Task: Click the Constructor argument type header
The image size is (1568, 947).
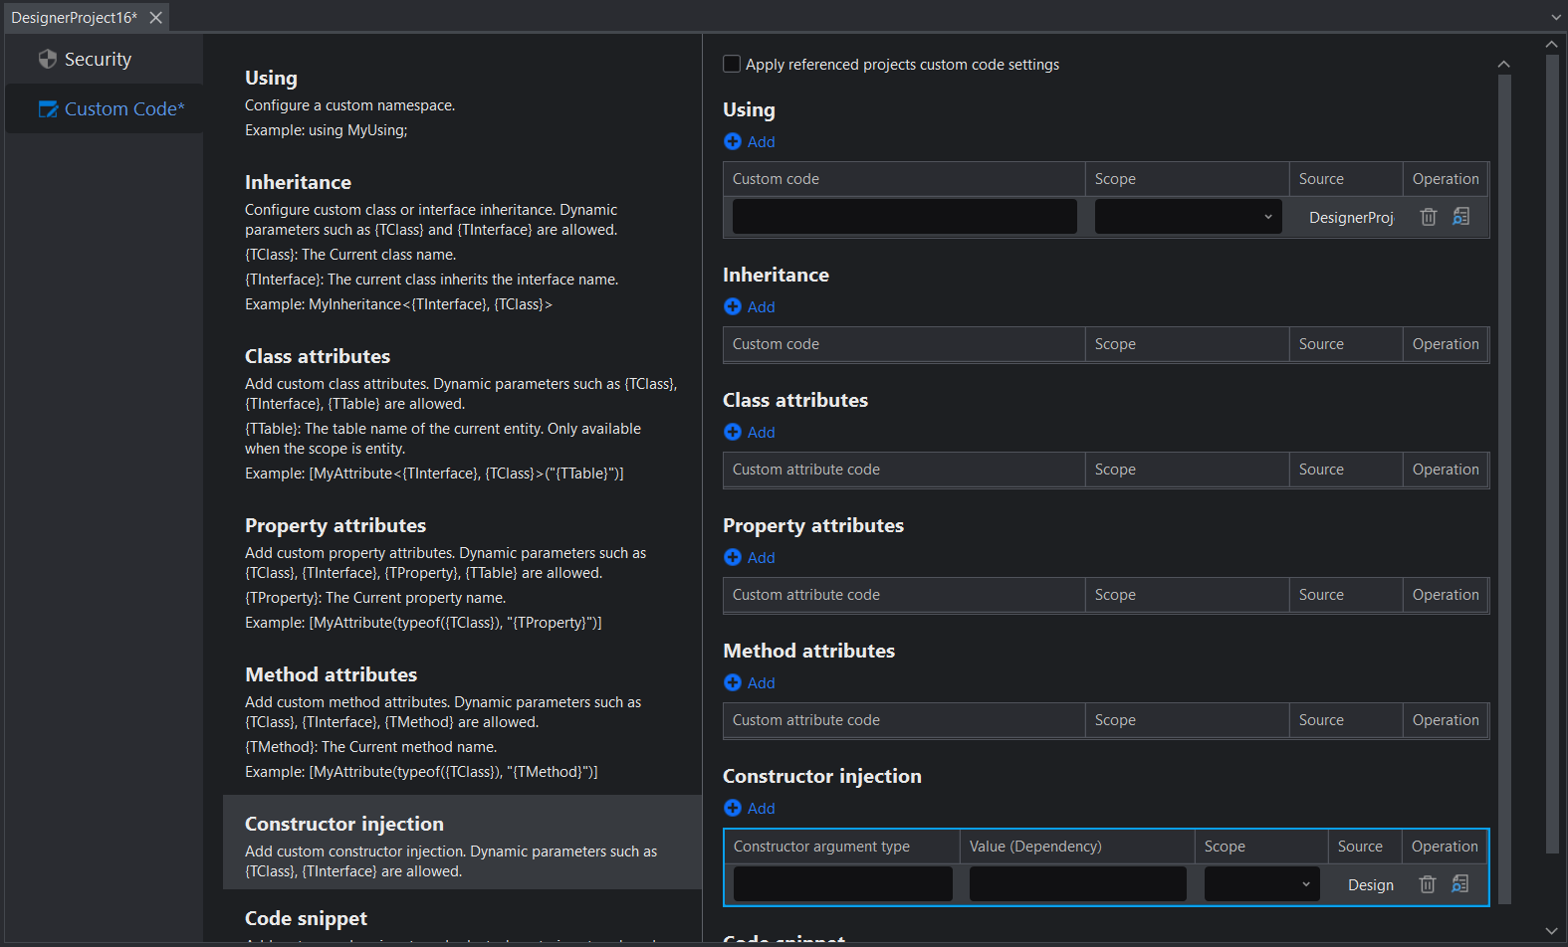Action: (842, 847)
